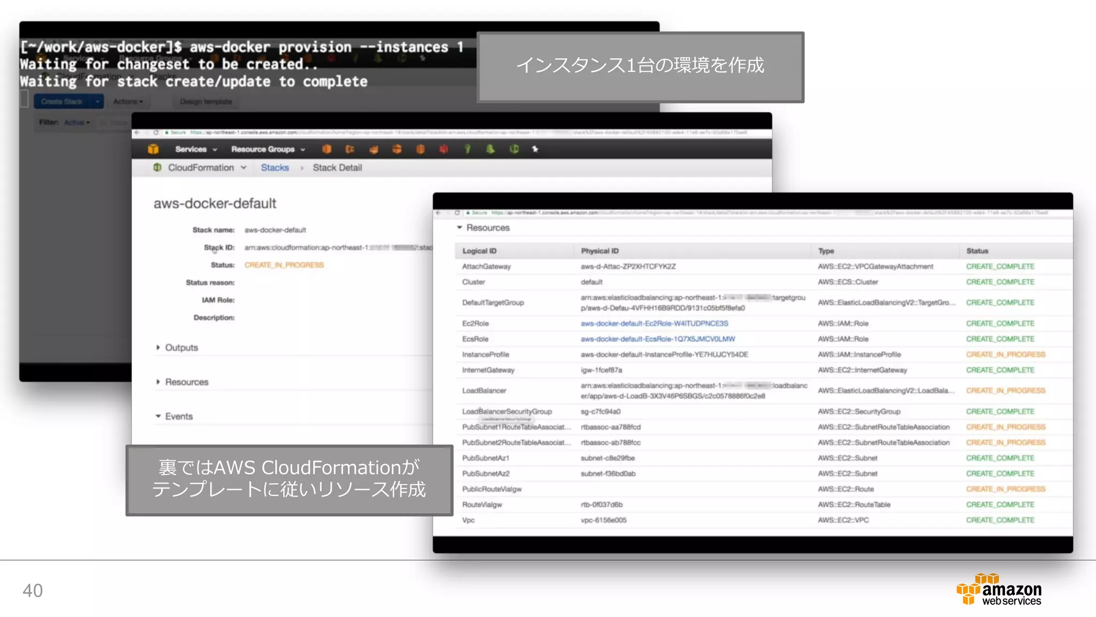Image resolution: width=1096 pixels, height=617 pixels.
Task: Select the PubSubnetAz1 row
Action: tap(764, 458)
